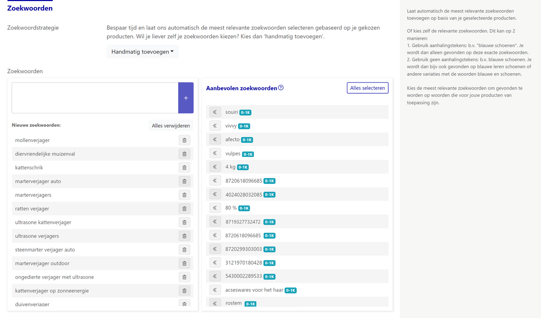
Task: Add souiri with the double-arrow icon
Action: point(215,112)
